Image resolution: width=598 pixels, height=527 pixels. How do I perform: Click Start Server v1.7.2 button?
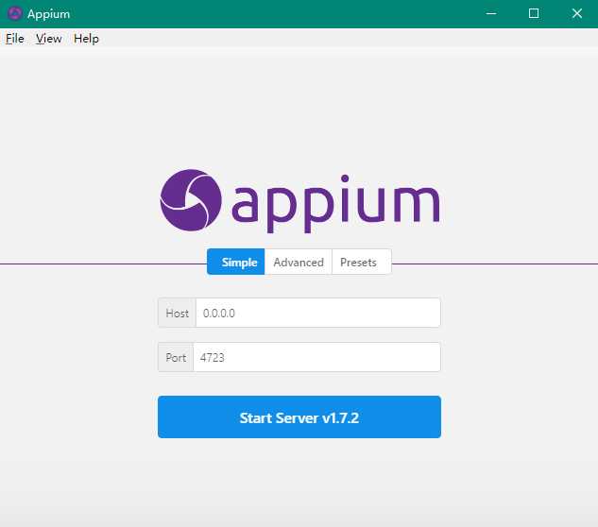click(299, 417)
